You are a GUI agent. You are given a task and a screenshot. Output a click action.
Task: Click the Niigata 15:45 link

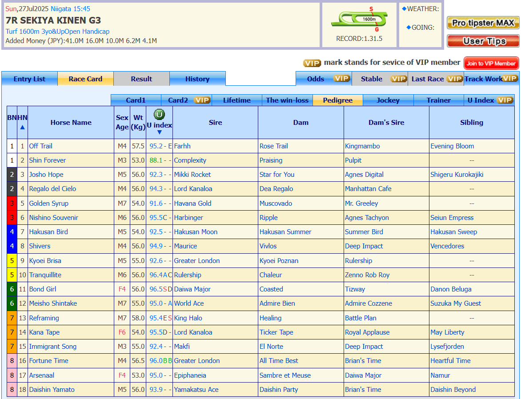click(70, 9)
